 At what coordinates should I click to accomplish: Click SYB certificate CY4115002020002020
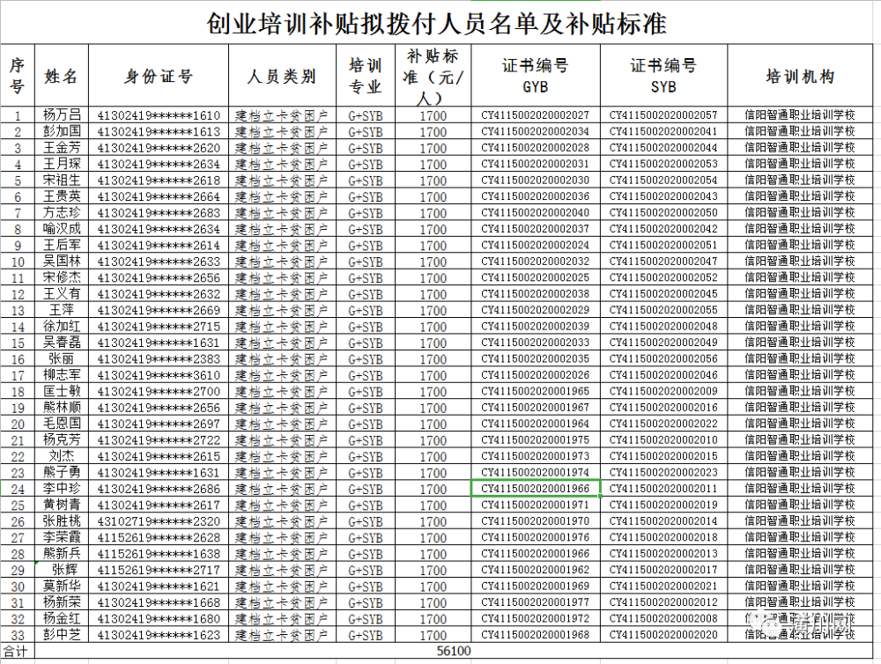[663, 635]
